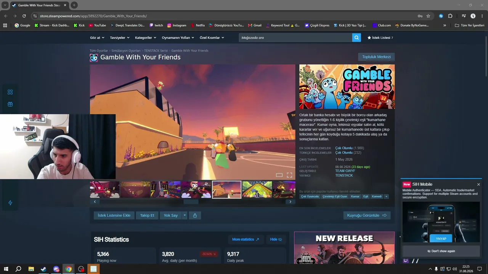
Task: Close the SIH Mobile popup
Action: point(478,185)
